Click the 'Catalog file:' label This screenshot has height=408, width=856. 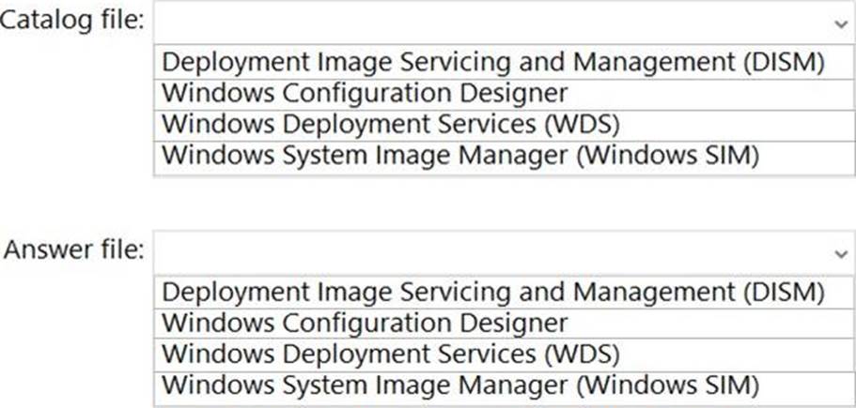point(71,23)
